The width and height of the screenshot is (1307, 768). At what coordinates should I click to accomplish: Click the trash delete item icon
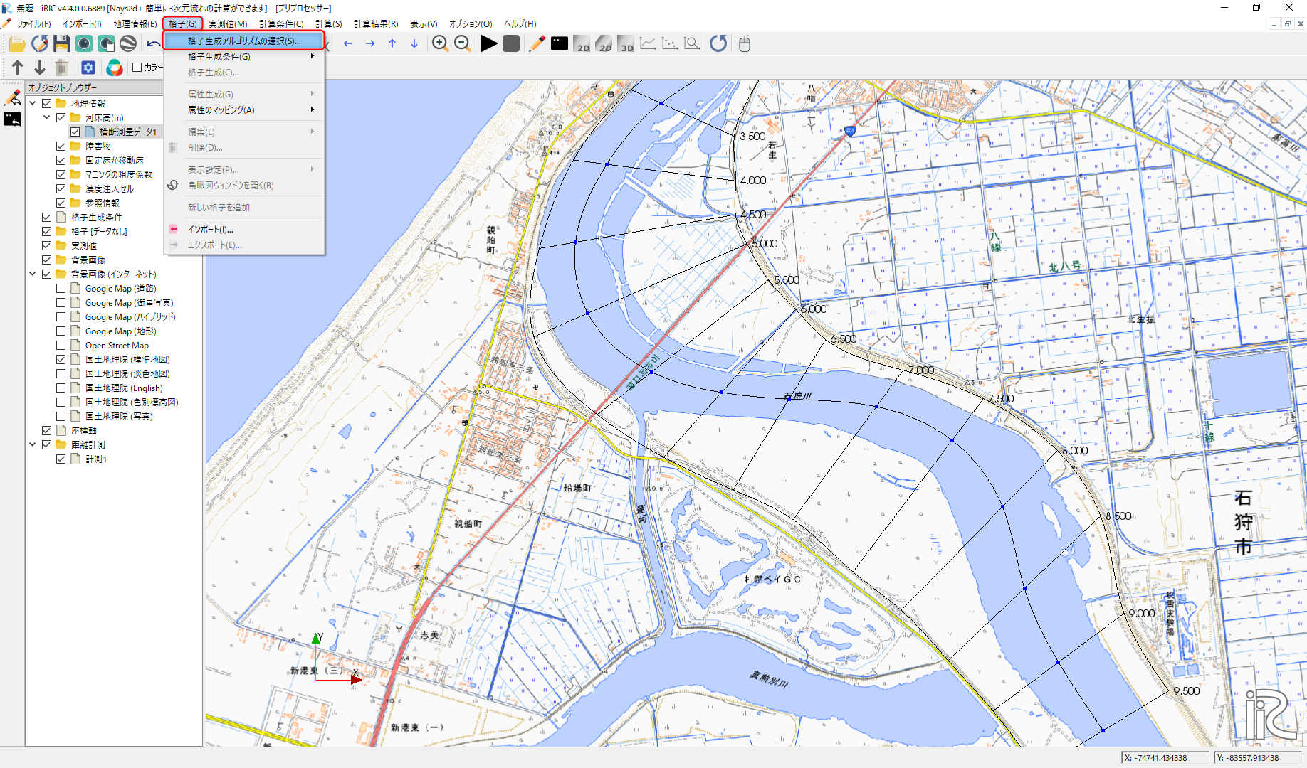(62, 68)
